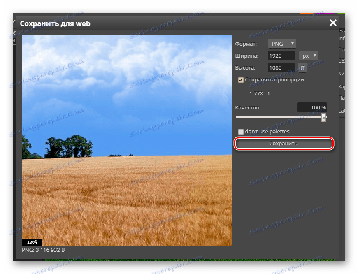Click the swap width and height icon
Image resolution: width=358 pixels, height=274 pixels.
point(302,67)
